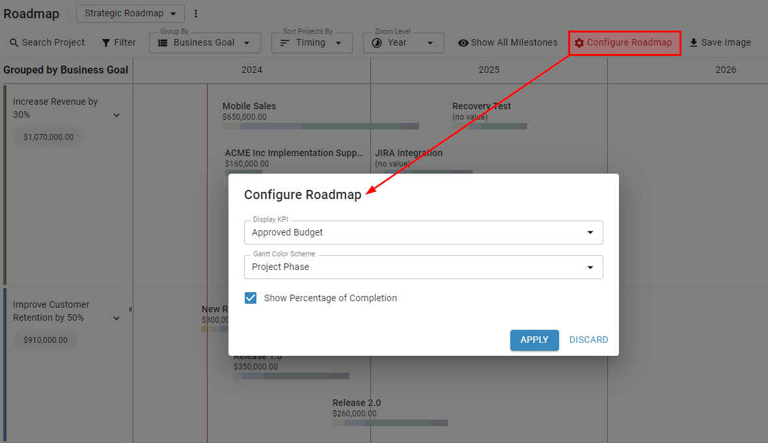Uncheck Show Percentage of Completion
This screenshot has height=443, width=768.
point(250,298)
